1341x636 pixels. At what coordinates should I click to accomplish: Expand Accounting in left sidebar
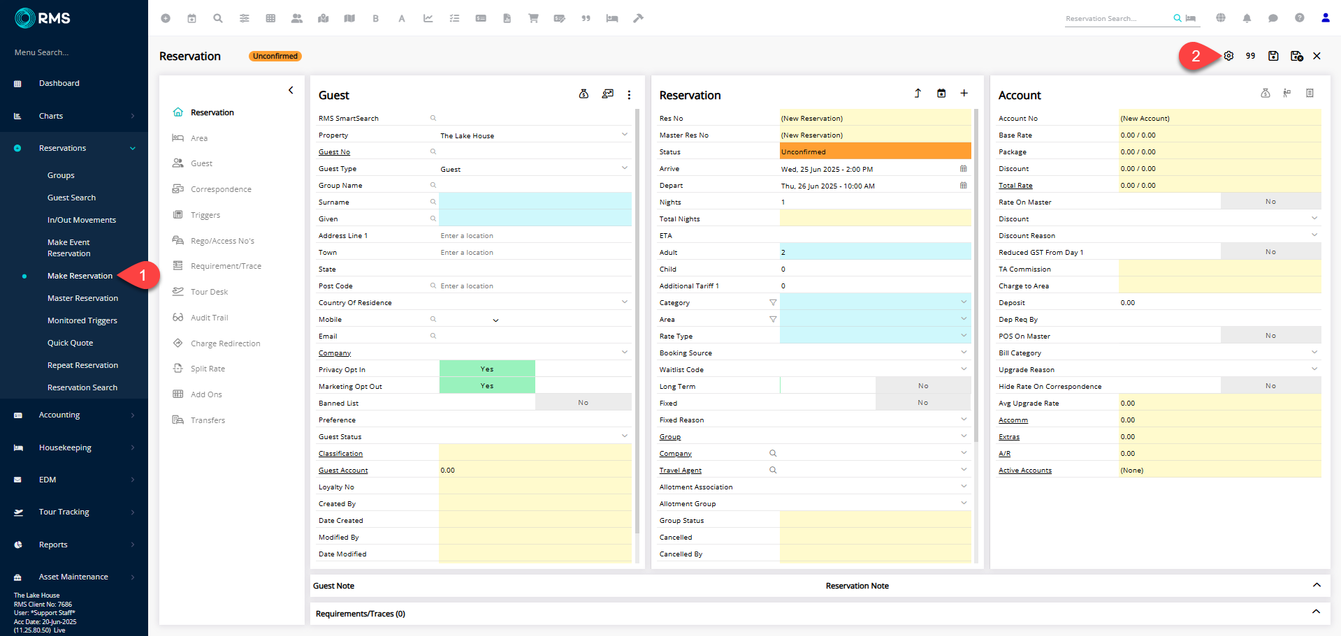tap(74, 415)
